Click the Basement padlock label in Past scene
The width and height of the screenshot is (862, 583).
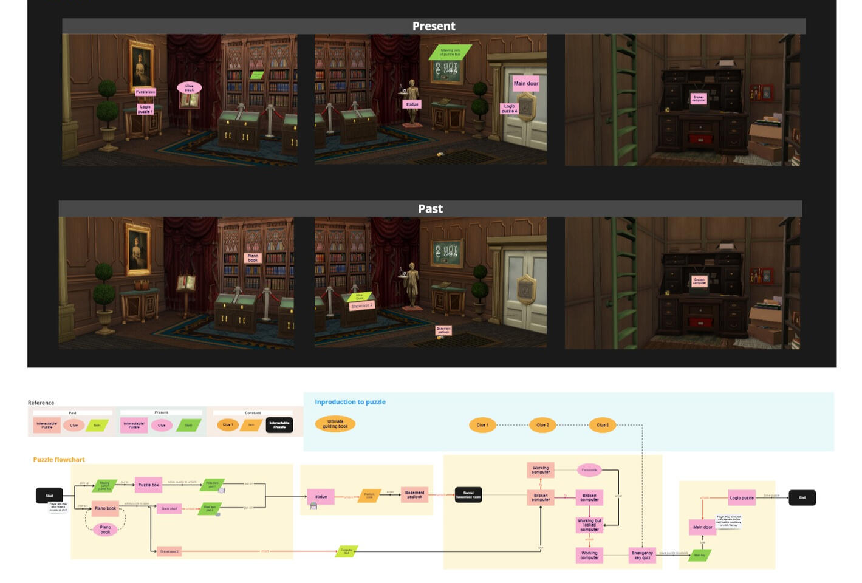pos(443,330)
